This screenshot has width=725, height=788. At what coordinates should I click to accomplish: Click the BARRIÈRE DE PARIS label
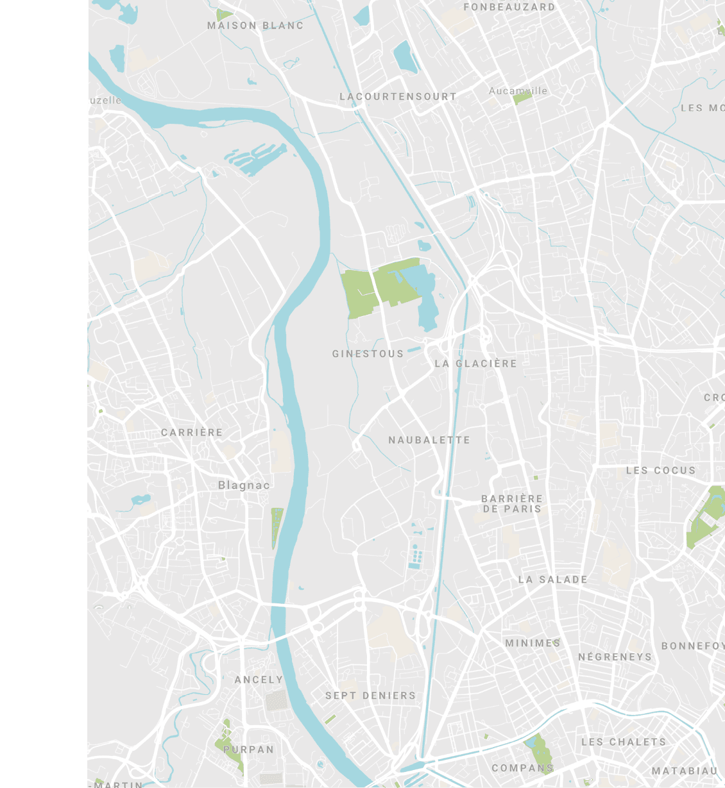point(512,504)
